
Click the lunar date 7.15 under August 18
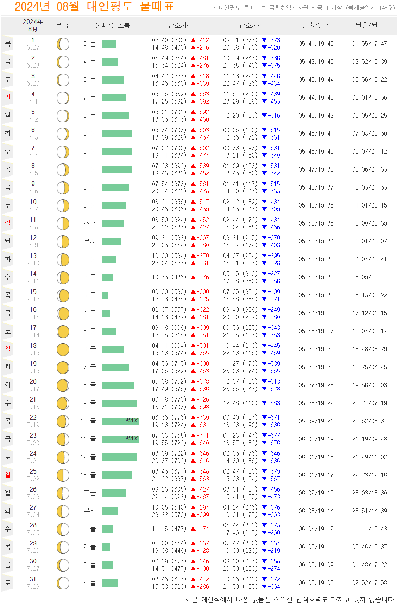[33, 353]
